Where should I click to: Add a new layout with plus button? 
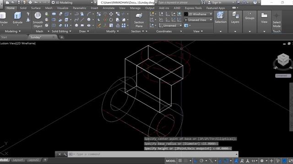pos(45,160)
